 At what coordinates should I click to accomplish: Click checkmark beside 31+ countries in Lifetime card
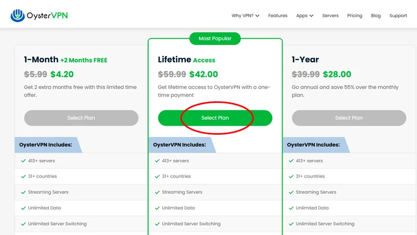pos(157,177)
